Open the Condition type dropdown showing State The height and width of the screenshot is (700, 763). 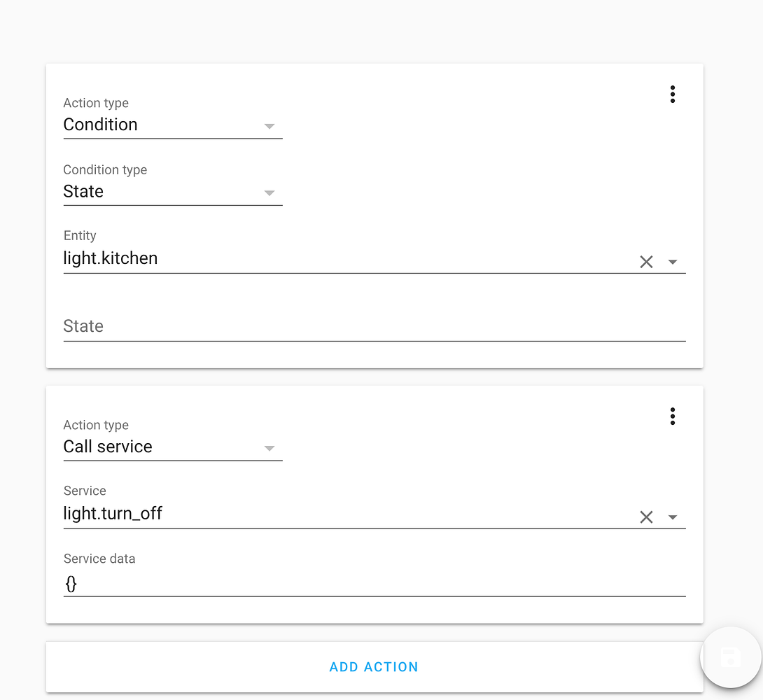click(x=172, y=192)
